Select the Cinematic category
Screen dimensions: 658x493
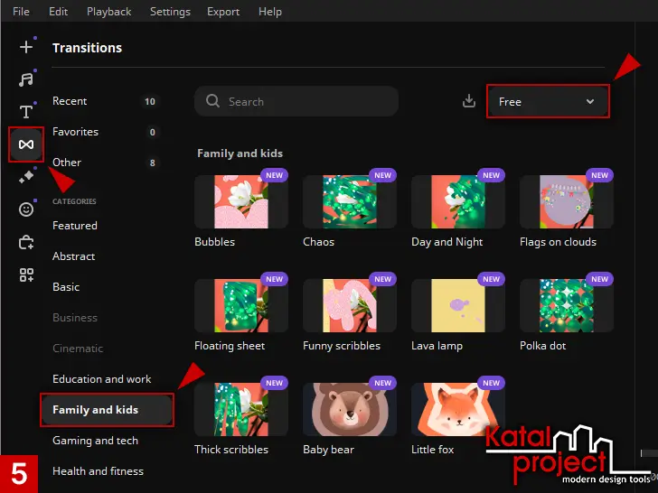click(78, 348)
